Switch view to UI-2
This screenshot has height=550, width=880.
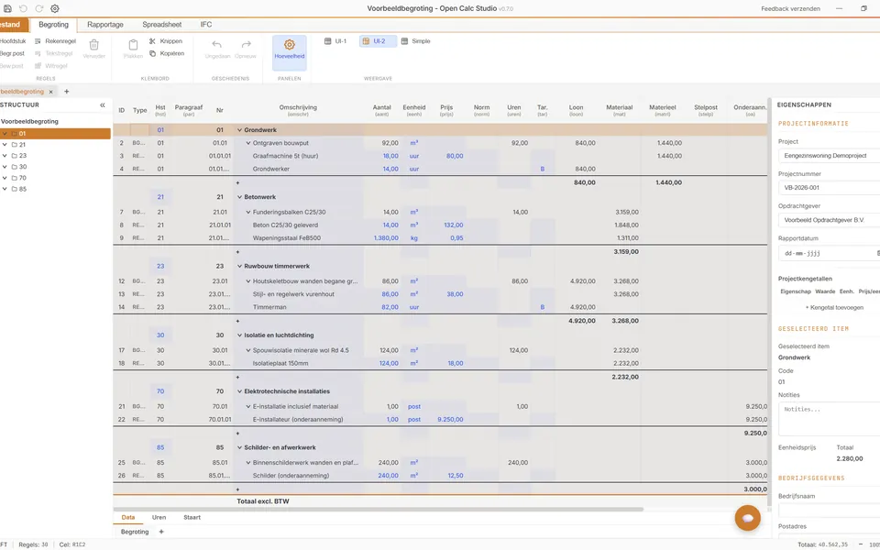pos(379,41)
